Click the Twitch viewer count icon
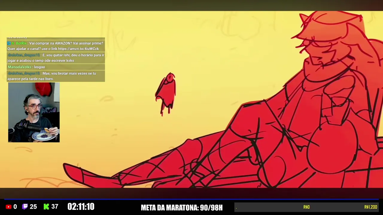Image resolution: width=383 pixels, height=215 pixels. (25, 207)
